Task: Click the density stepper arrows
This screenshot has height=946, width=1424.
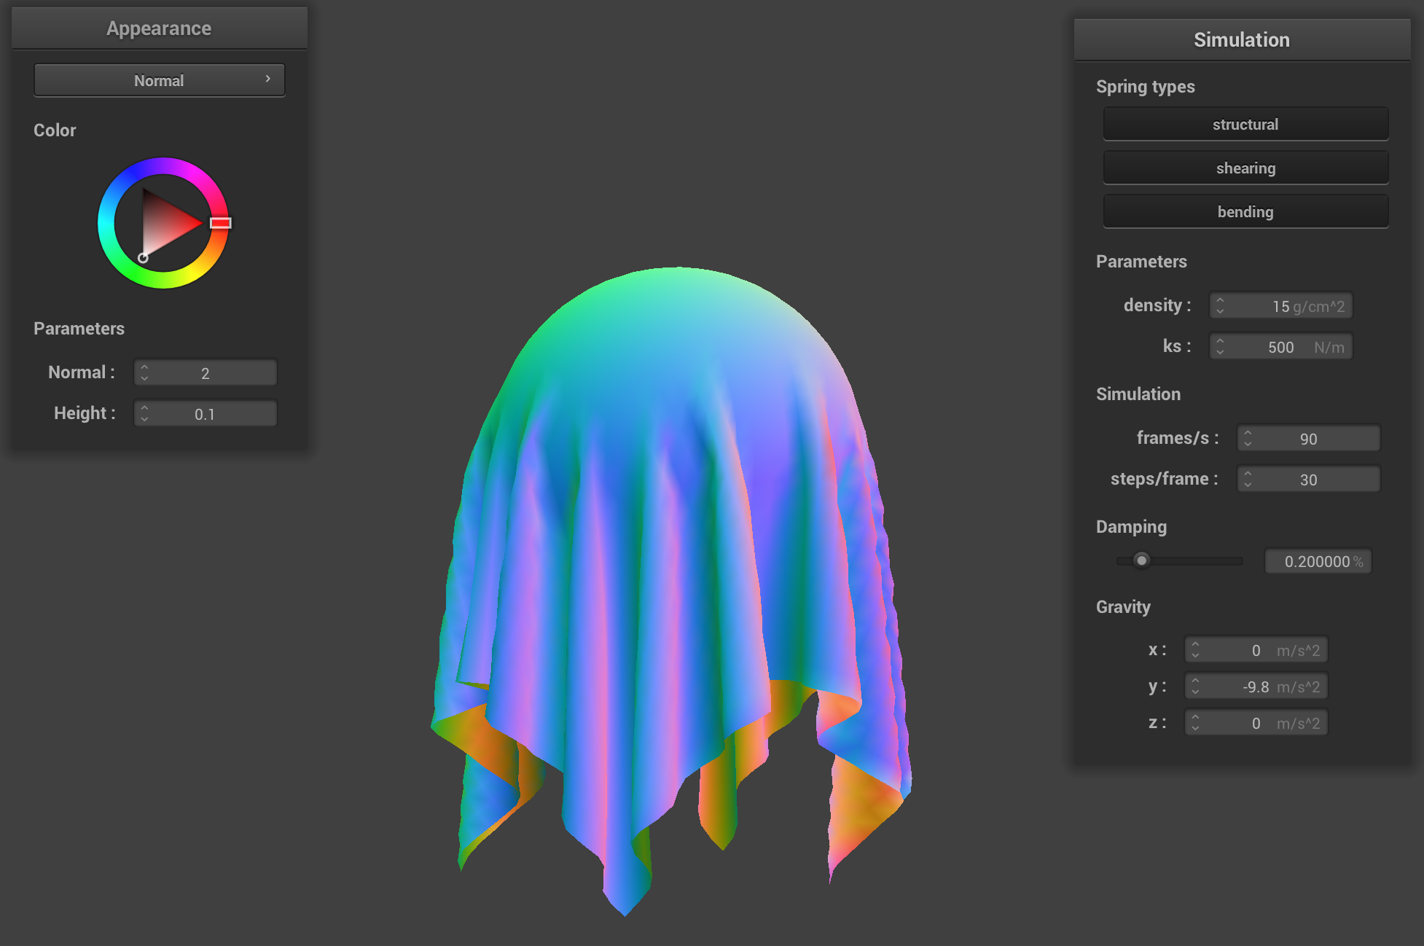Action: [1220, 305]
